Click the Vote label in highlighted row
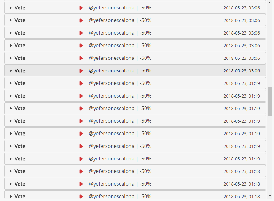 click(20, 71)
